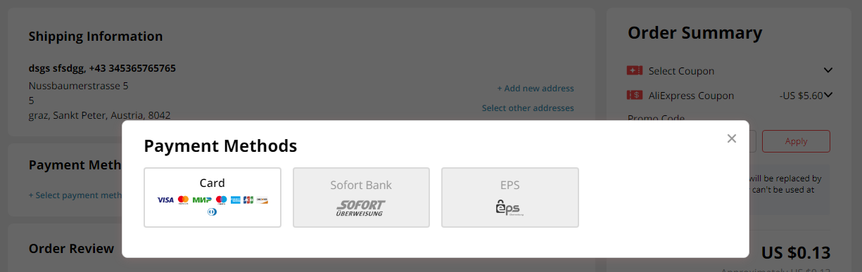Select the Sofort Bank payment option
The height and width of the screenshot is (272, 862).
click(361, 197)
